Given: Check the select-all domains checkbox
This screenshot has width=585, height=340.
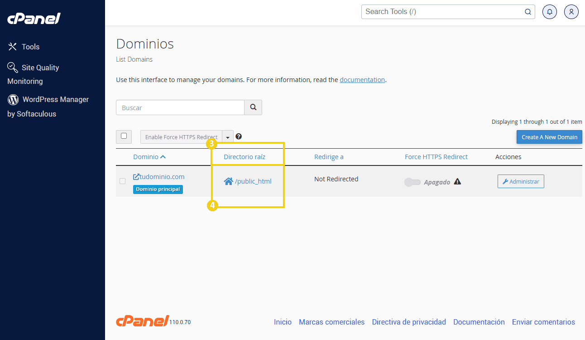Looking at the screenshot, I should pyautogui.click(x=124, y=136).
